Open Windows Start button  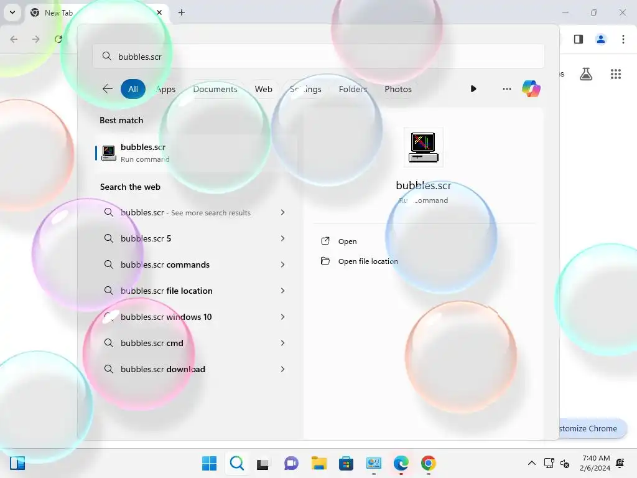click(x=209, y=463)
